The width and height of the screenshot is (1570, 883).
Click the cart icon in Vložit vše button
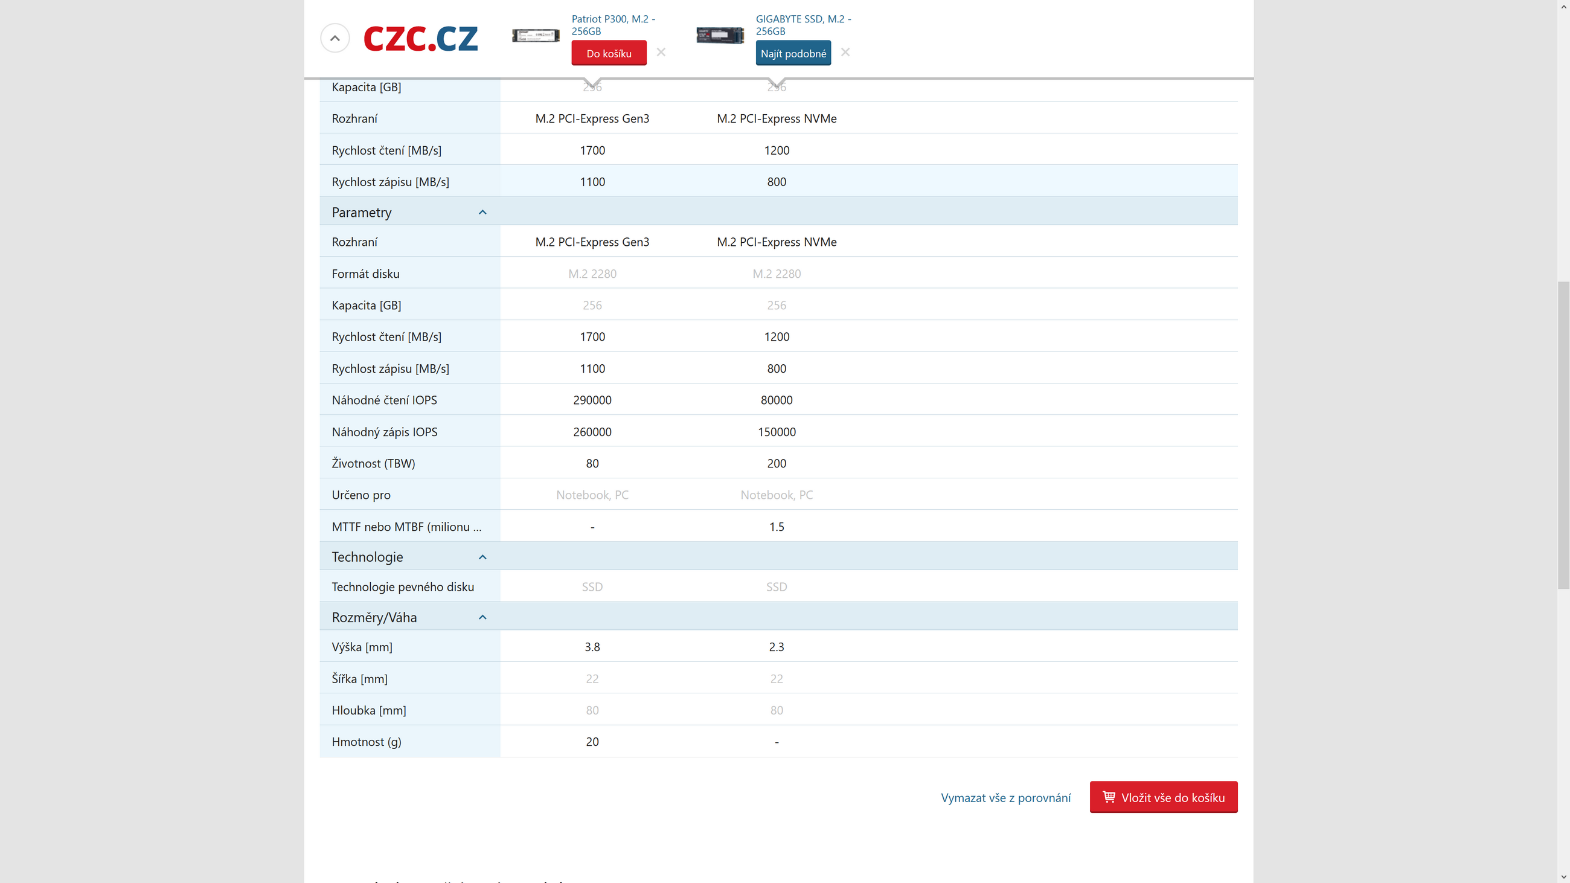click(1109, 797)
